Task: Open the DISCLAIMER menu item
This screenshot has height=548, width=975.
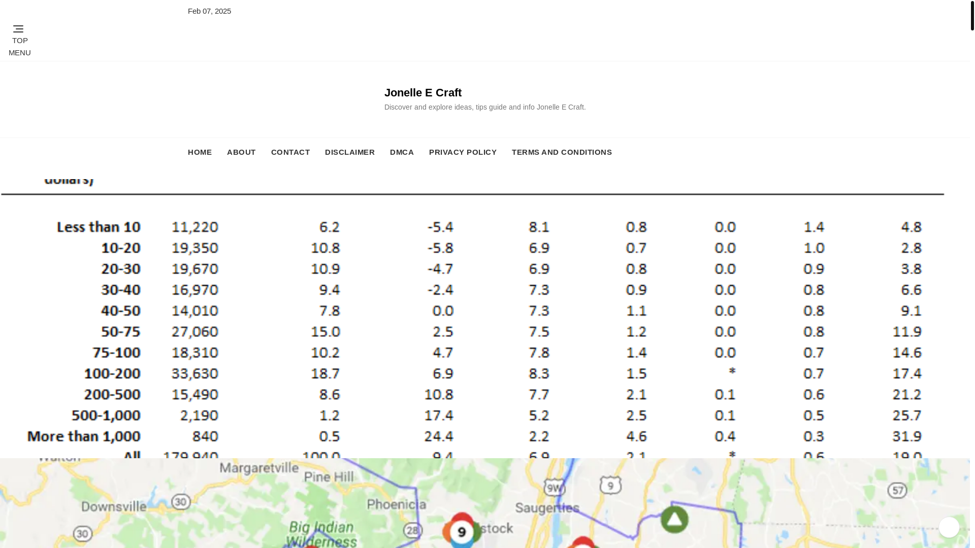Action: [x=350, y=152]
